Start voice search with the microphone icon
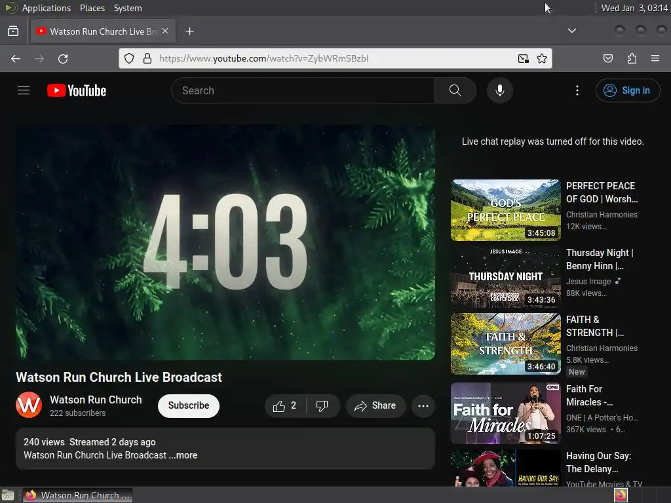Screen dimensions: 671x503 coord(499,90)
